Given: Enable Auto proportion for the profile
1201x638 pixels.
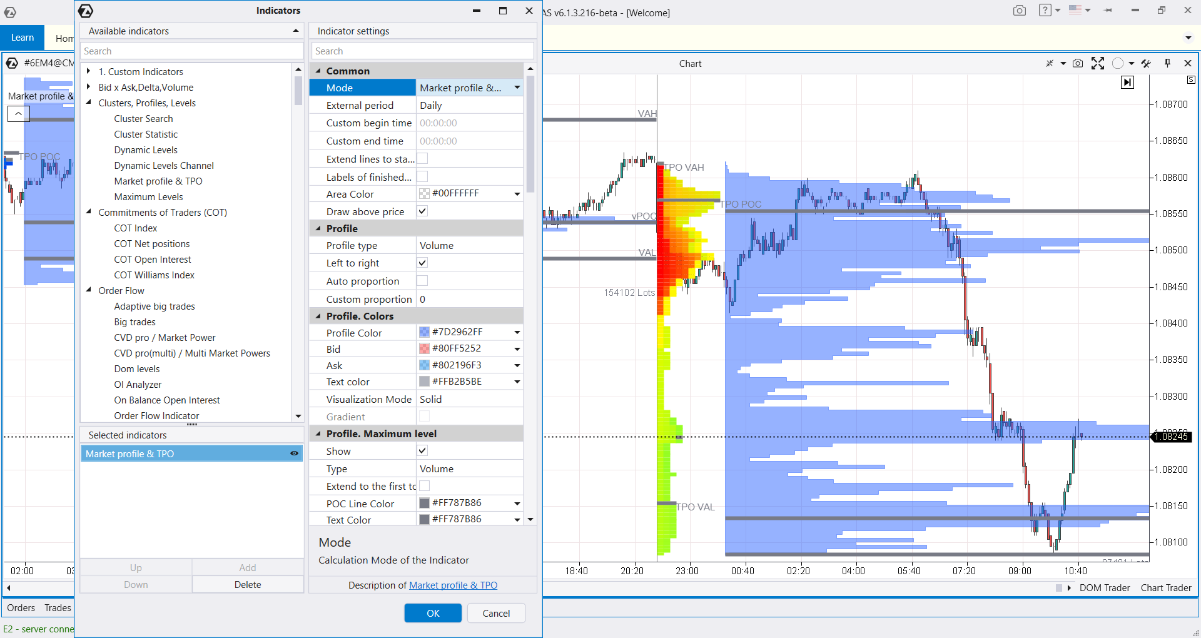Looking at the screenshot, I should pos(423,281).
